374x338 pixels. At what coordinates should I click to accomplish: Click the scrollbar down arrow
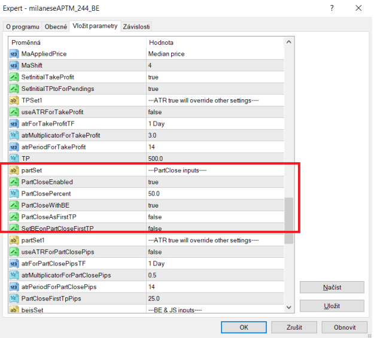(289, 307)
